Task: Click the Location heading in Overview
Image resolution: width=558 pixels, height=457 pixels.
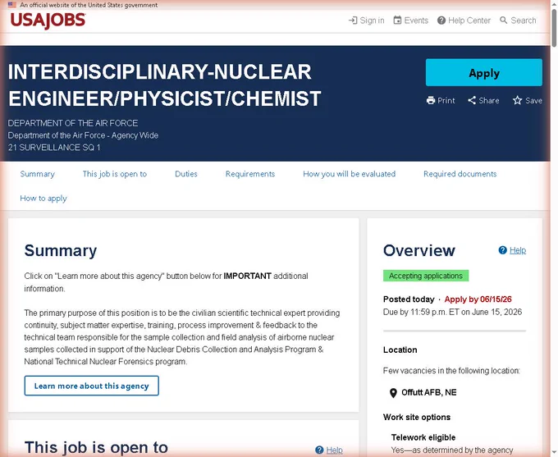Action: [400, 350]
